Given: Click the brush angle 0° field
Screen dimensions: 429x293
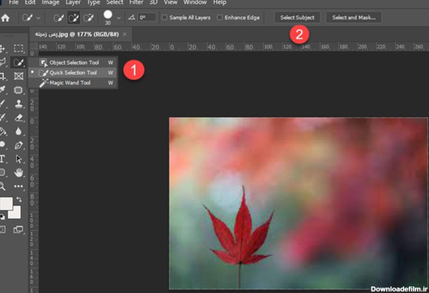Looking at the screenshot, I should (147, 17).
